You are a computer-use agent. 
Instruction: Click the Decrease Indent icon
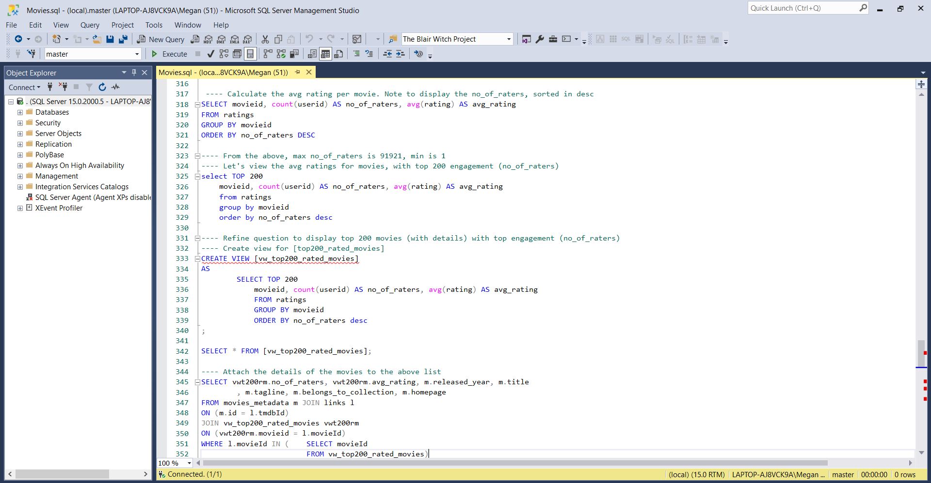[x=387, y=54]
